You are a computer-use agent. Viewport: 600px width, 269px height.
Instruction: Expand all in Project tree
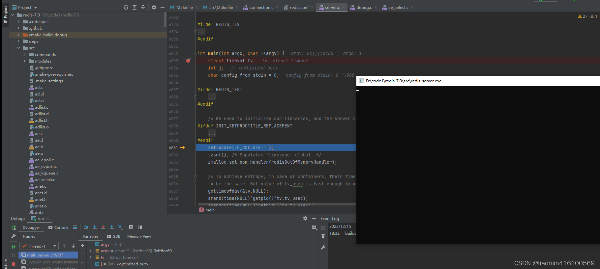tap(135, 7)
